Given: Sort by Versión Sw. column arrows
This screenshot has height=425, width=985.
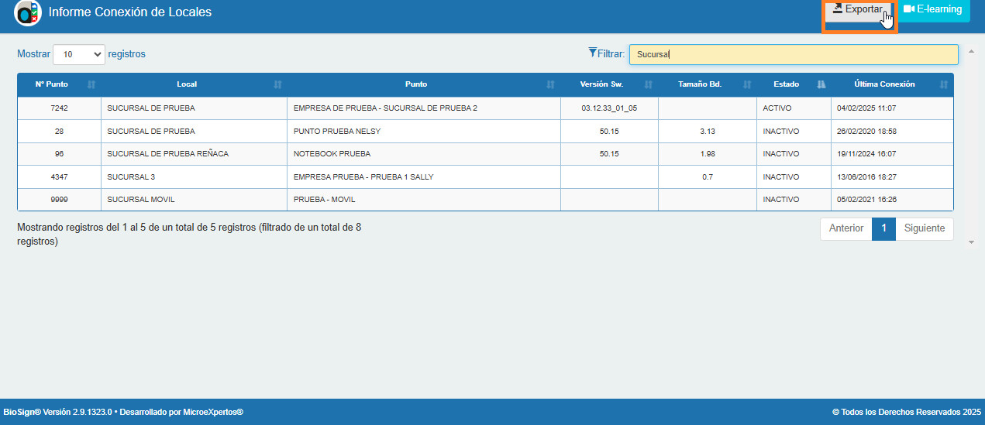Looking at the screenshot, I should (649, 84).
